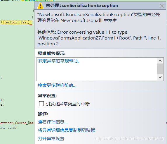
Task: Click inside the troubleshooting tips list box
Action: [x=97, y=69]
